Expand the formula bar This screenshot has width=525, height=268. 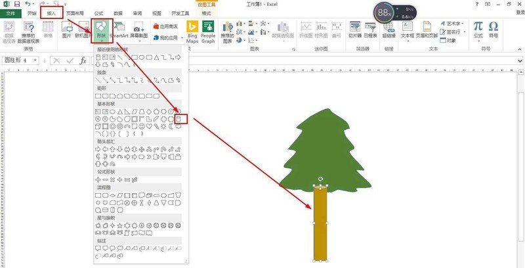pyautogui.click(x=520, y=60)
